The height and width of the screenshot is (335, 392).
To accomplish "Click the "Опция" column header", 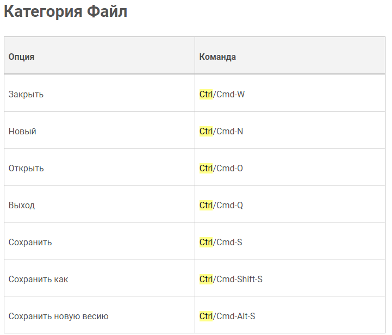I will coord(21,57).
